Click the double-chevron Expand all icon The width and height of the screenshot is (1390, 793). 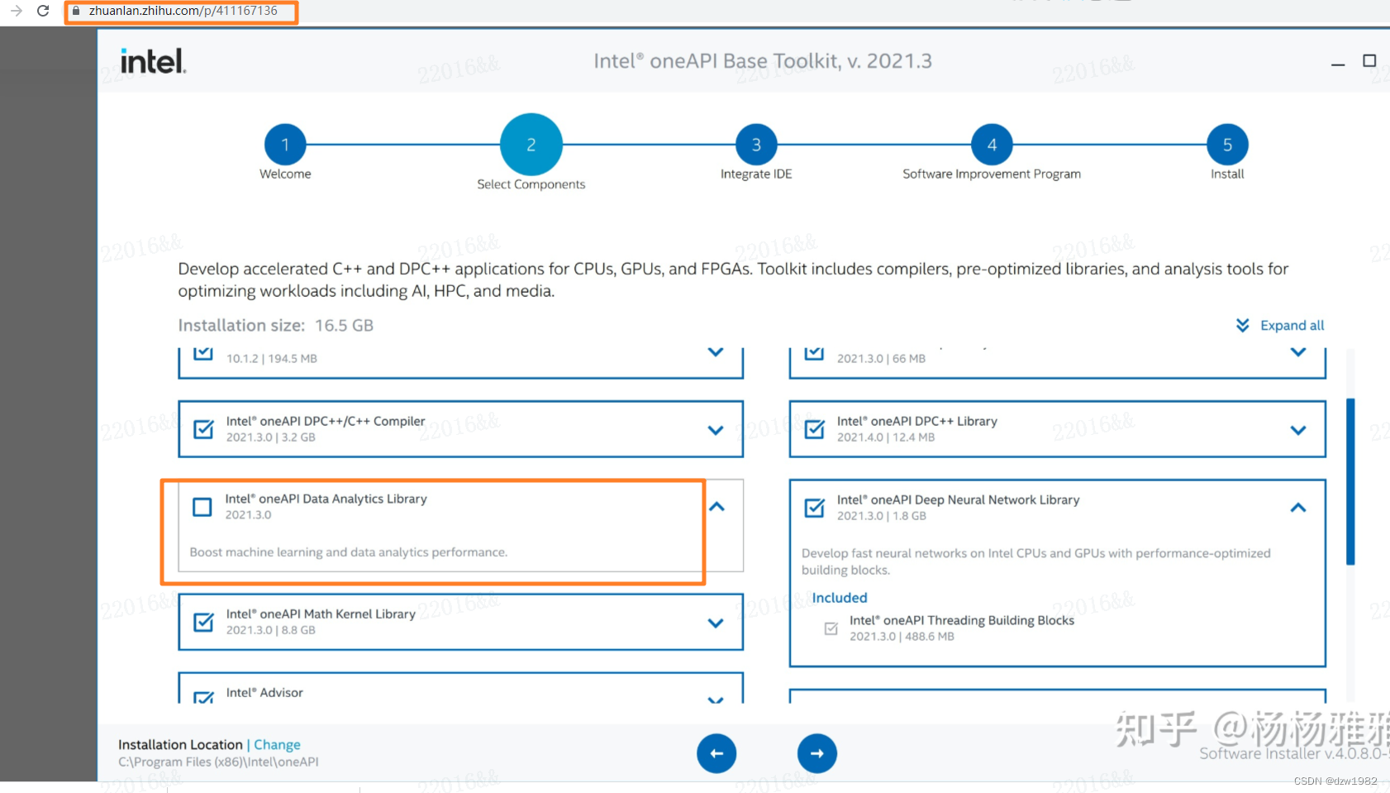(x=1242, y=325)
